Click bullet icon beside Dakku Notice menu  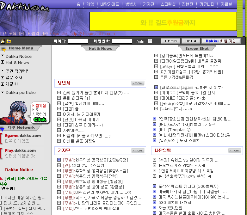3,56
